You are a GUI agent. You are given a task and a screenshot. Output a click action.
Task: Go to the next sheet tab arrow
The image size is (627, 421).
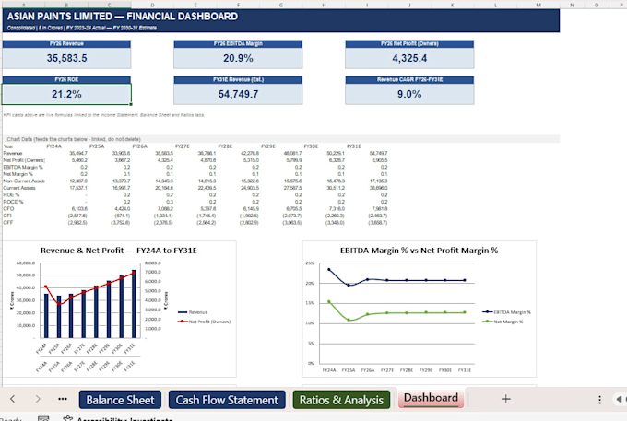point(38,399)
